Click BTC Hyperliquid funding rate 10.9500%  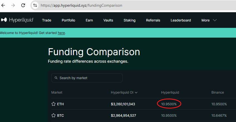click(x=169, y=116)
